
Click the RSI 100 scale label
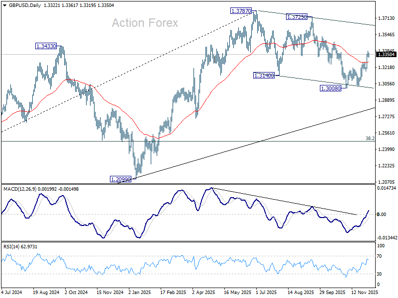pyautogui.click(x=381, y=245)
